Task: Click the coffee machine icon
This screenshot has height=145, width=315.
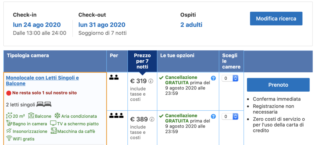Action: [54, 131]
